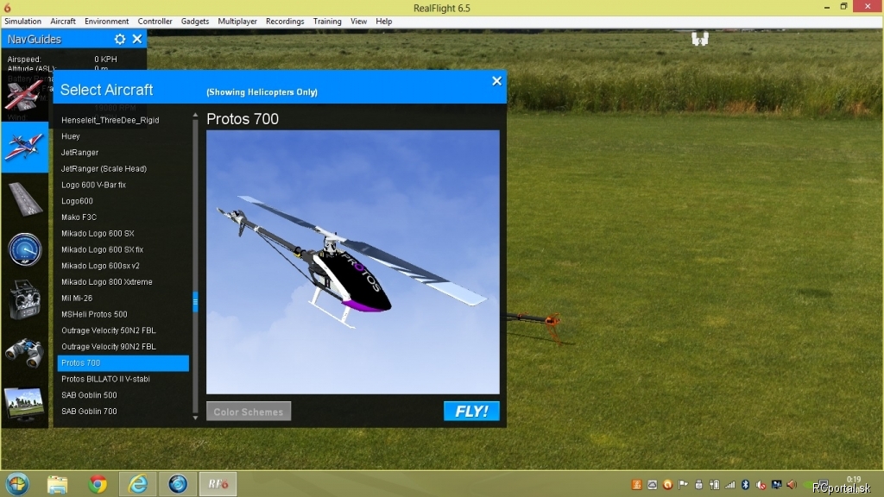The image size is (884, 497).
Task: Close the Select Aircraft dialog
Action: [x=496, y=81]
